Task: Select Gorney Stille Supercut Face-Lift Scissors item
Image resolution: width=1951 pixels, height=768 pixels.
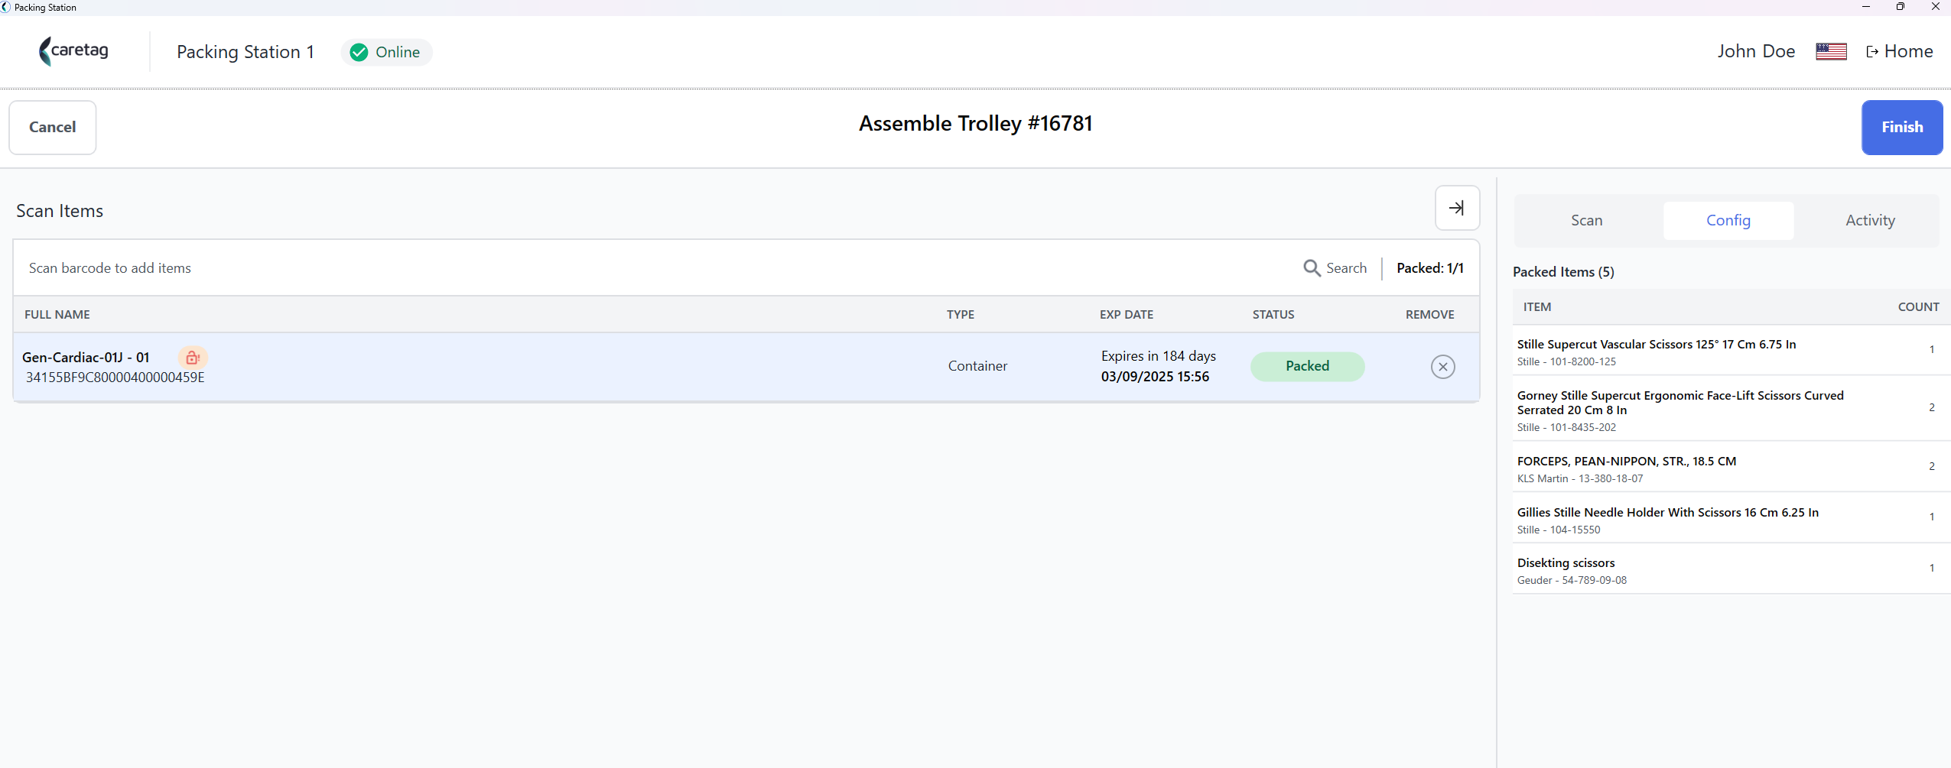Action: tap(1732, 409)
